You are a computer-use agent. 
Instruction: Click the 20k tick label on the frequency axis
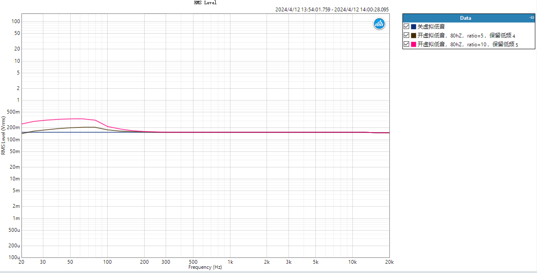[x=389, y=262]
